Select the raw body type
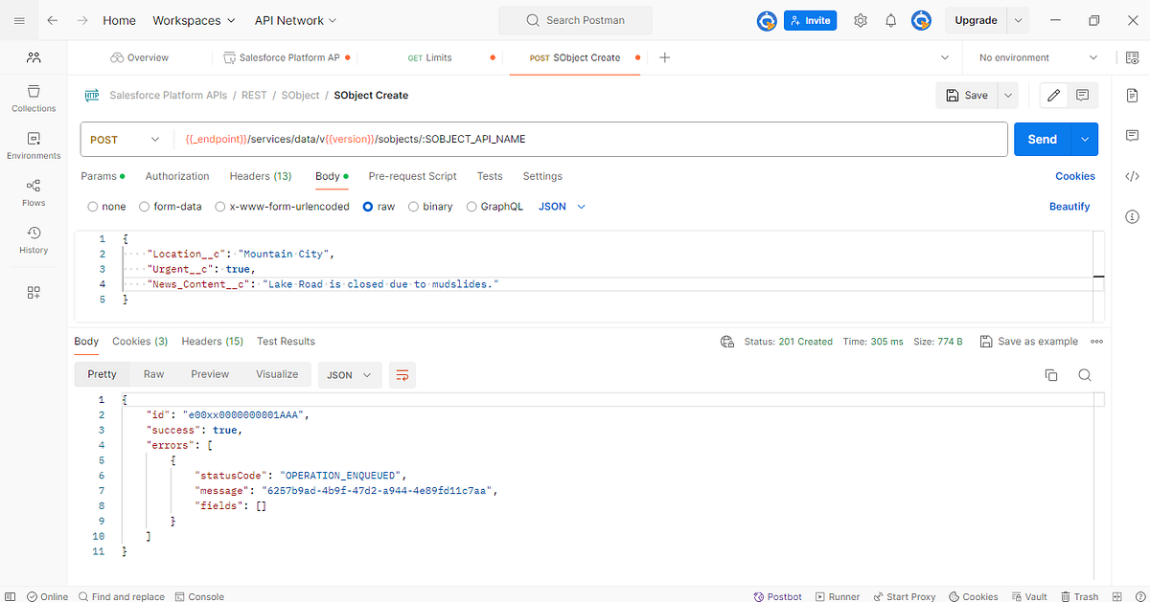The image size is (1150, 602). 379,207
